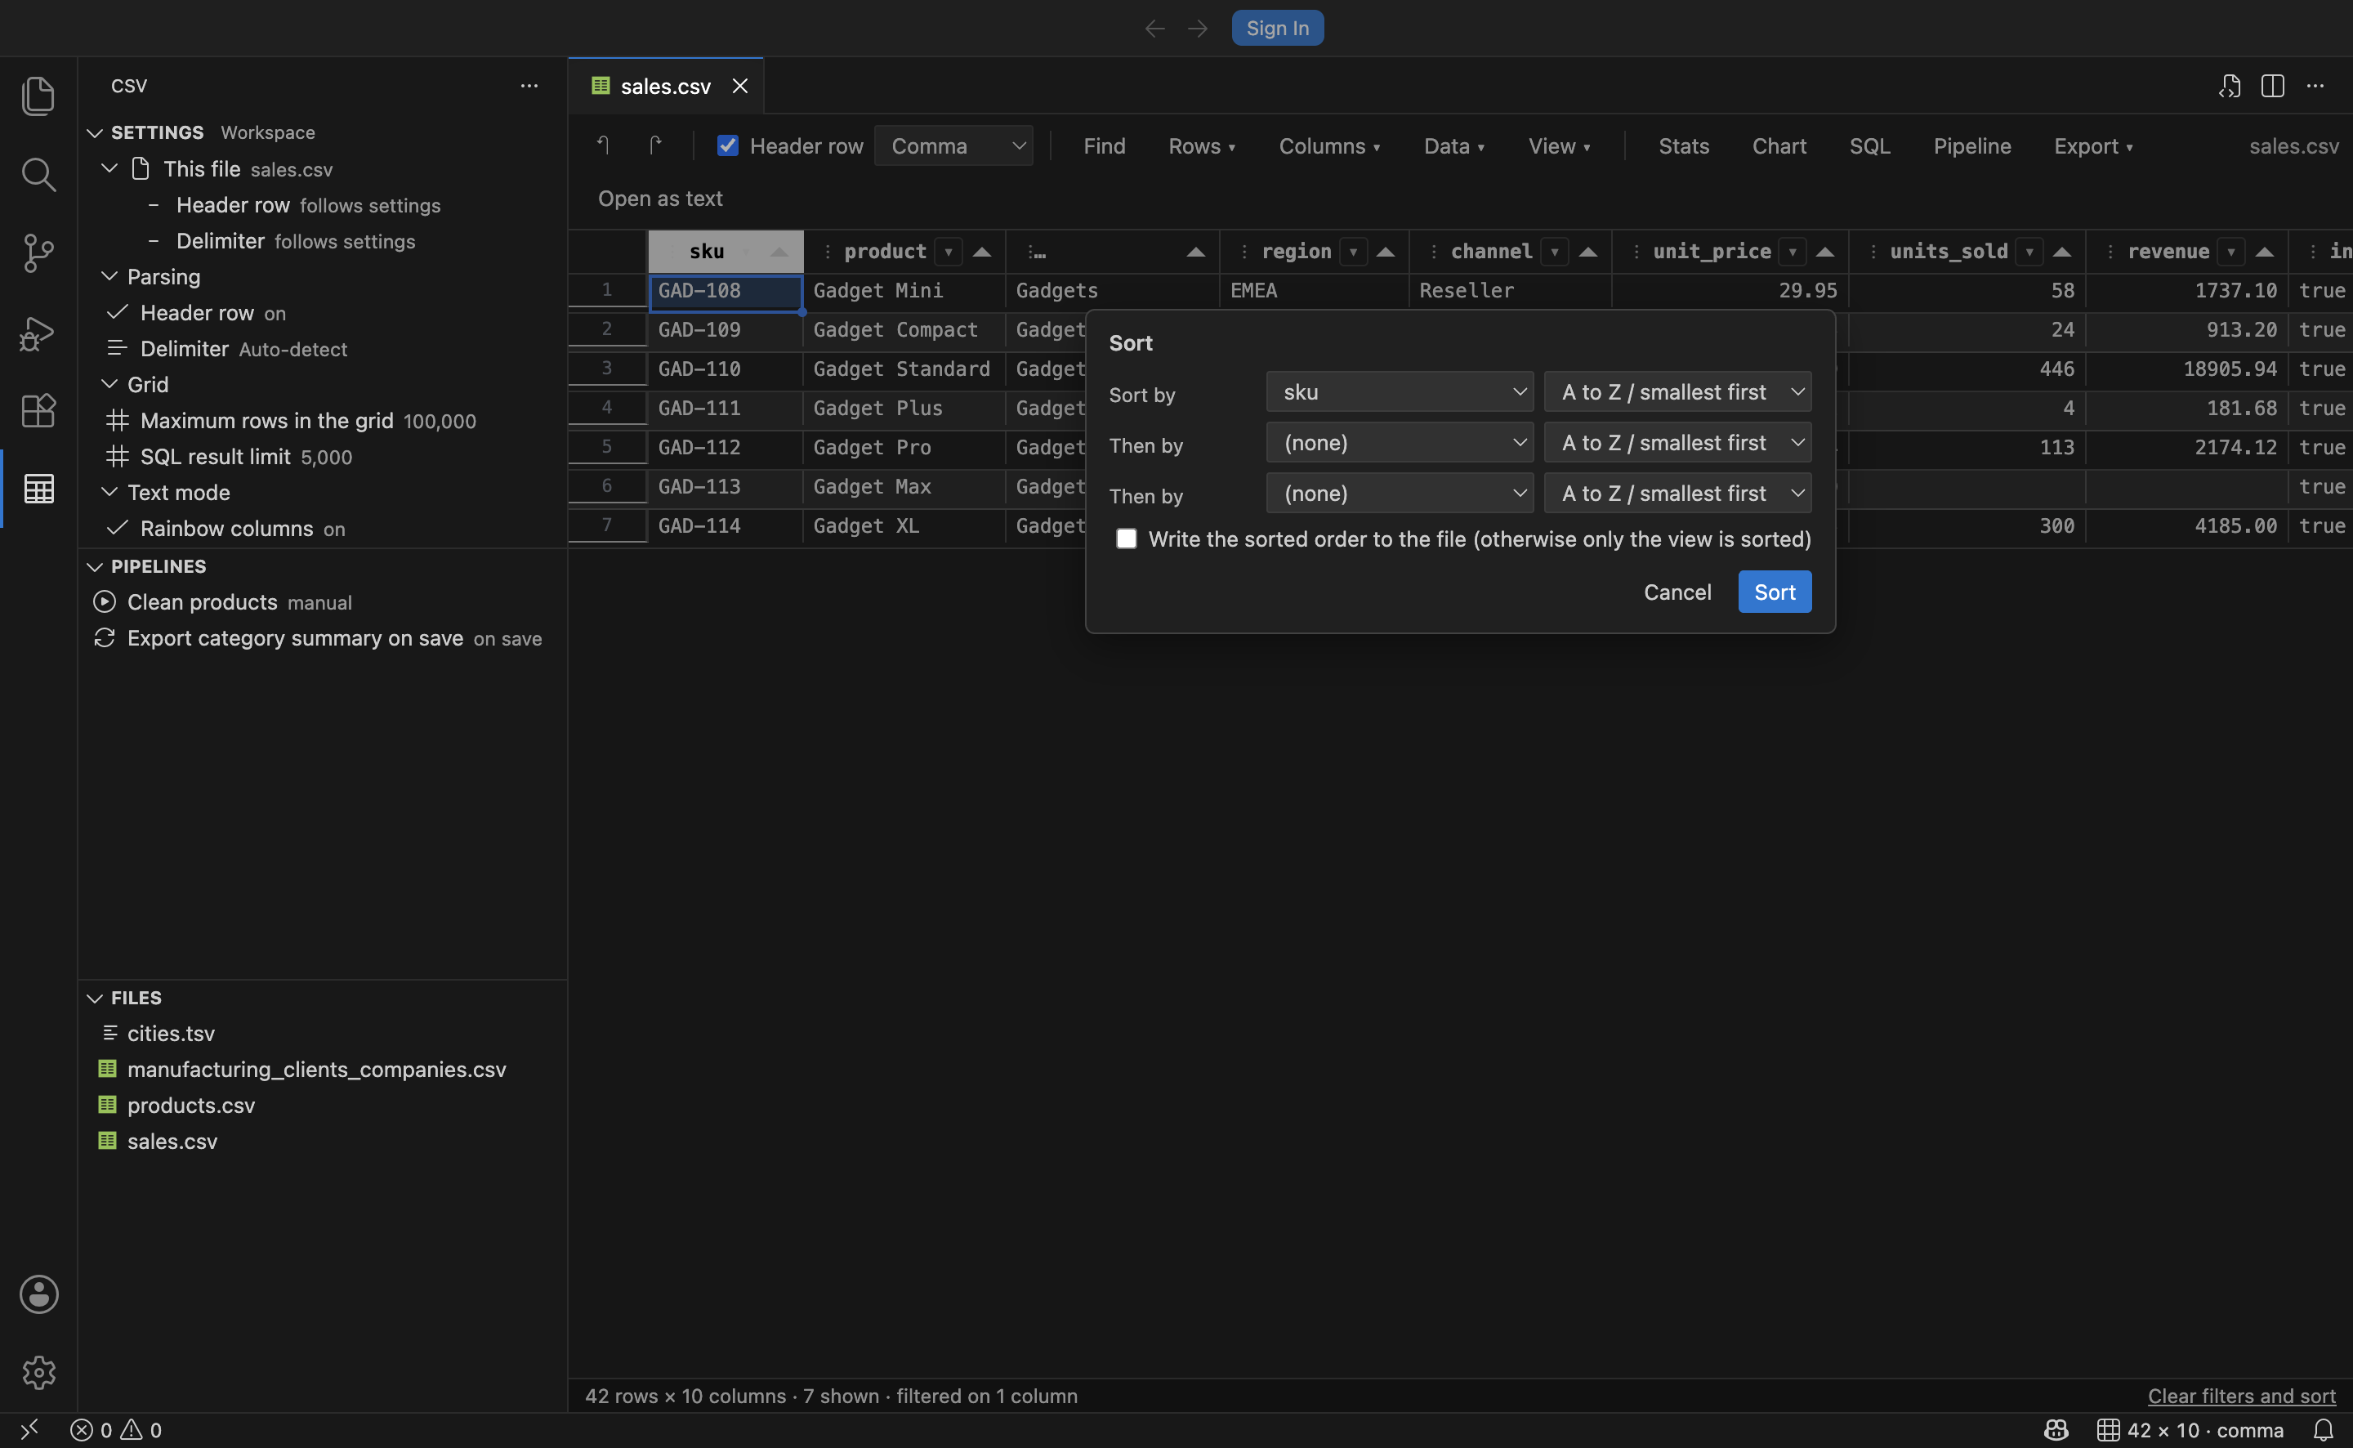Open the Manage gear icon
The height and width of the screenshot is (1448, 2353).
[38, 1372]
